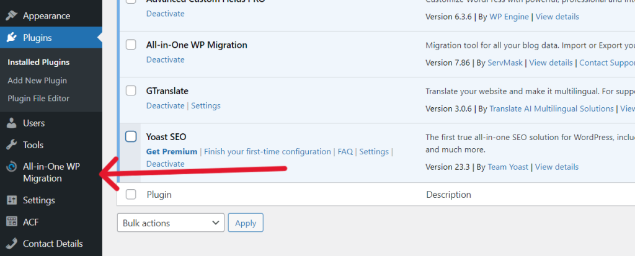
Task: Go to Installed Plugins submenu
Action: [x=38, y=62]
